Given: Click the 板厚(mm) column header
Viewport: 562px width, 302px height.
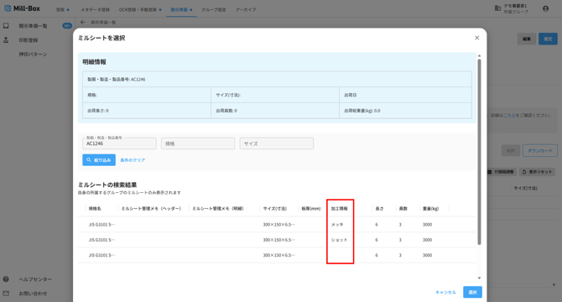Looking at the screenshot, I should click(x=310, y=209).
